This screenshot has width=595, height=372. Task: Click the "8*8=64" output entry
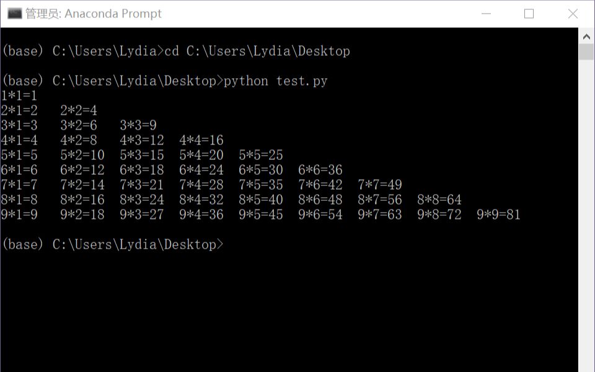click(439, 200)
